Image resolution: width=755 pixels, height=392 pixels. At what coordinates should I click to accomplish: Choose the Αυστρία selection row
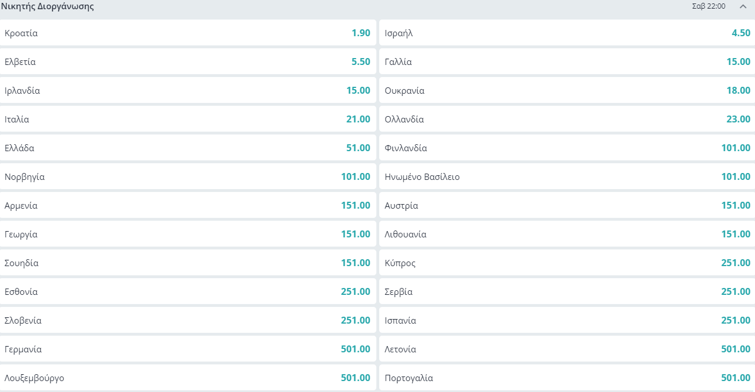(568, 205)
